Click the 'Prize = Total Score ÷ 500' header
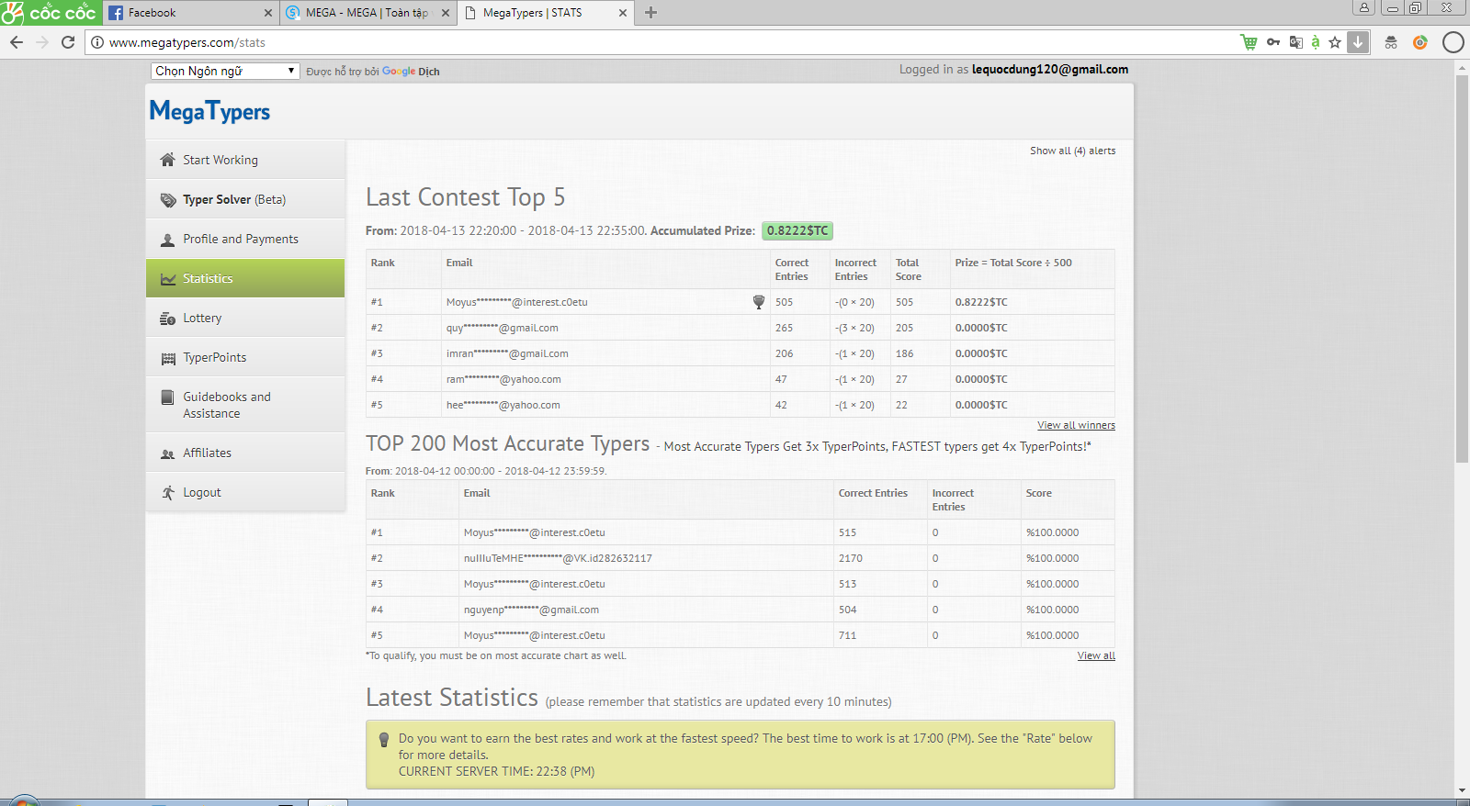The width and height of the screenshot is (1470, 806). [1013, 263]
